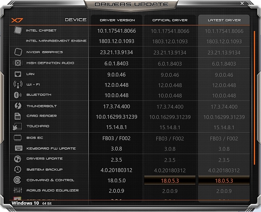The width and height of the screenshot is (261, 212).
Task: Click BIOS EC driver version FB03 / F002
Action: pyautogui.click(x=116, y=138)
